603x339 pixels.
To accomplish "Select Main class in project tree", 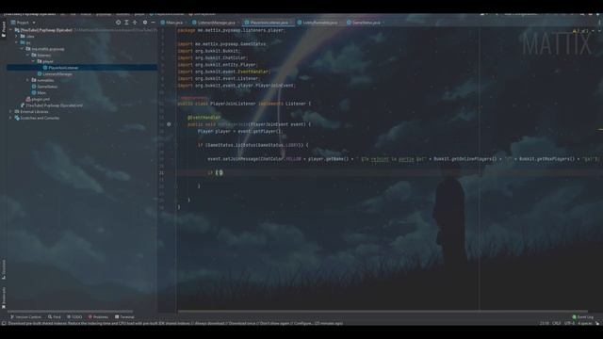I will [x=39, y=92].
